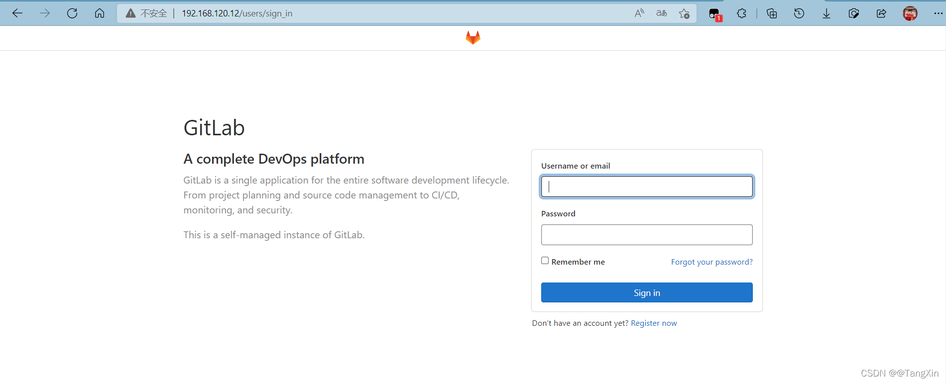Click the 'Username or email' label
Image resolution: width=946 pixels, height=383 pixels.
pos(576,166)
